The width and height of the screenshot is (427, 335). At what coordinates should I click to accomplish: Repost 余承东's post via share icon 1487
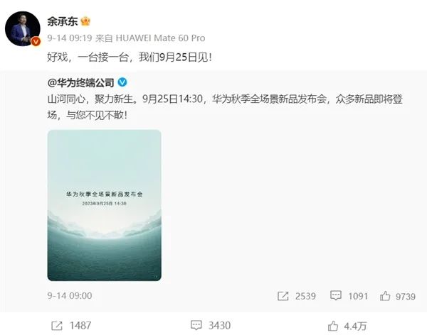click(57, 326)
